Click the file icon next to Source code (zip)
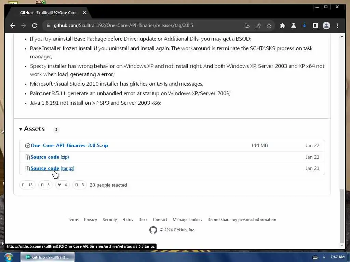 pyautogui.click(x=27, y=157)
